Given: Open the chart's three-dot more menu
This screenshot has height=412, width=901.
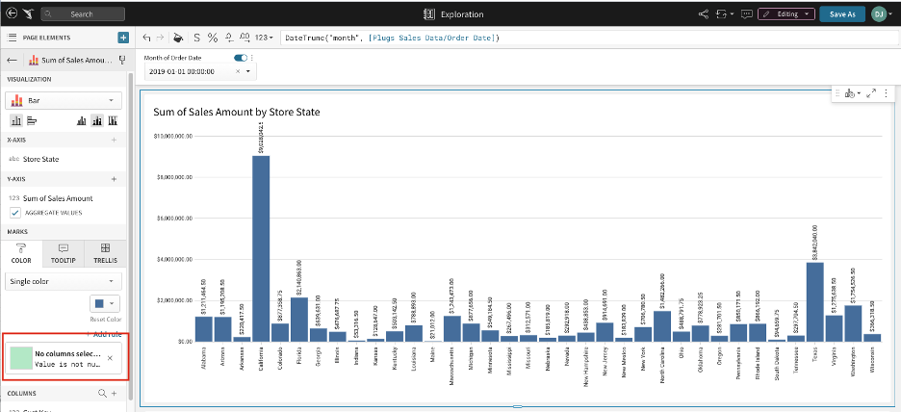Looking at the screenshot, I should coord(884,93).
